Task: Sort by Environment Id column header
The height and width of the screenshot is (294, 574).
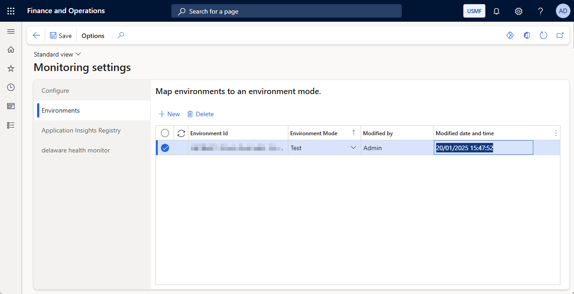Action: pos(238,133)
